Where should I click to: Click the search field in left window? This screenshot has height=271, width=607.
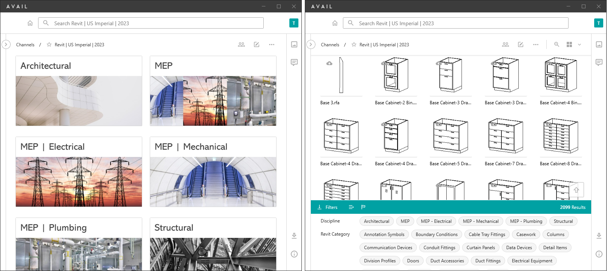tap(151, 23)
